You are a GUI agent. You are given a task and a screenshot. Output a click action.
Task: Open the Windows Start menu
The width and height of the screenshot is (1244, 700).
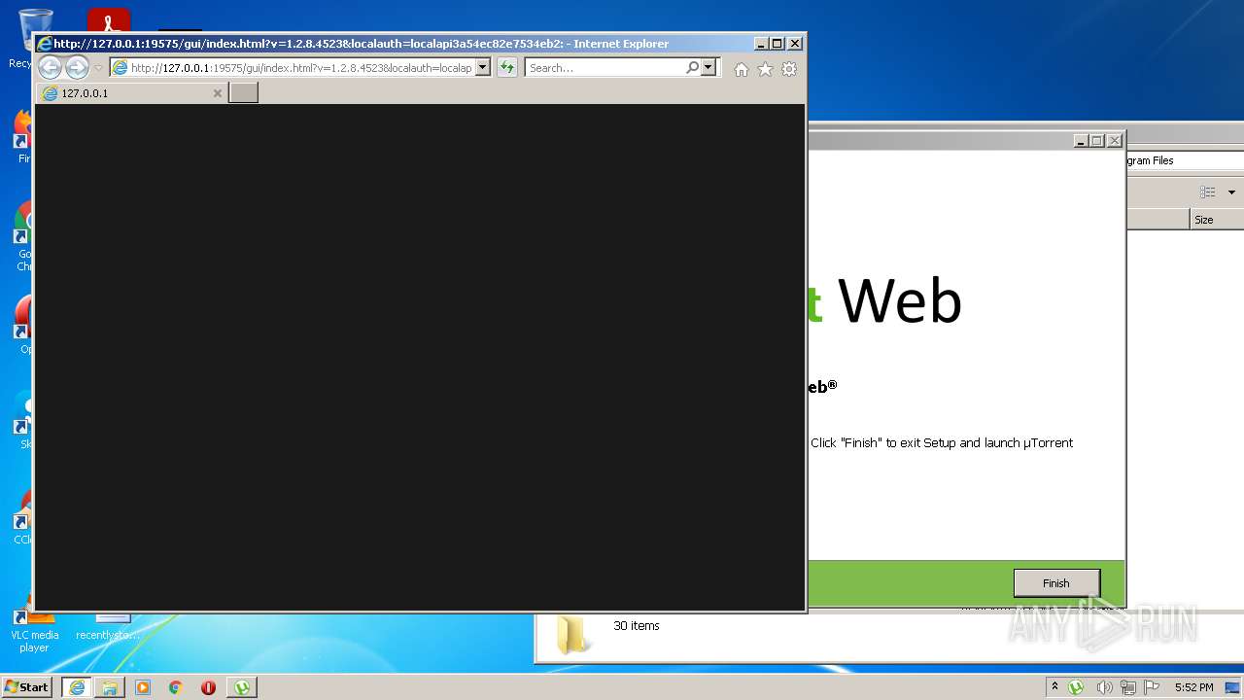(27, 687)
